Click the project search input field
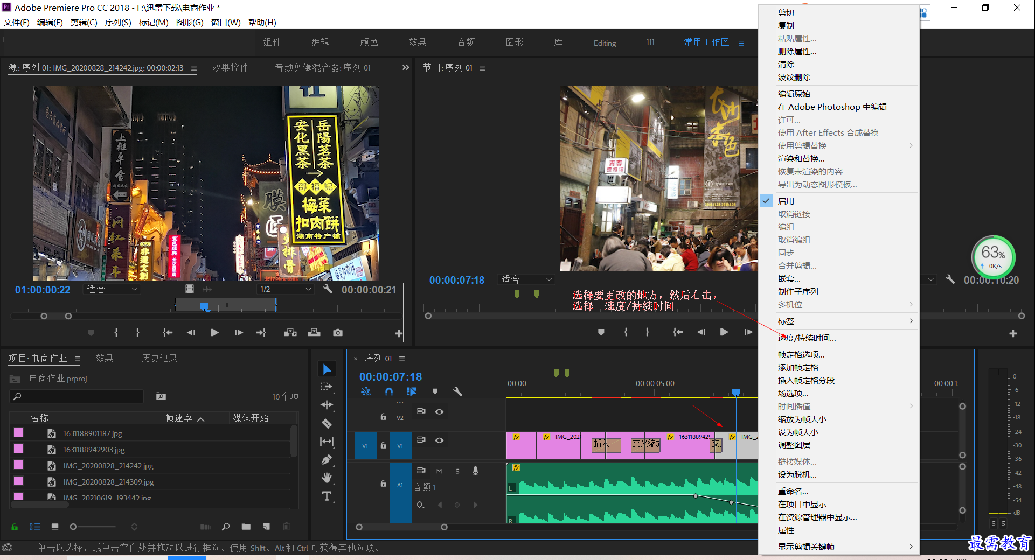This screenshot has width=1035, height=560. [x=77, y=396]
